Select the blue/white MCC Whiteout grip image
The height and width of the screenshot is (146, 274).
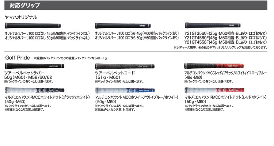coord(125,90)
